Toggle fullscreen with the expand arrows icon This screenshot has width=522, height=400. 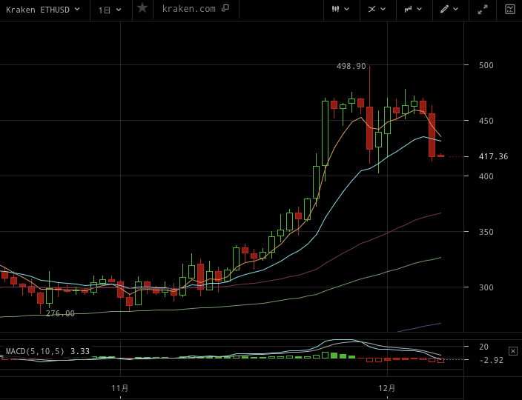483,10
